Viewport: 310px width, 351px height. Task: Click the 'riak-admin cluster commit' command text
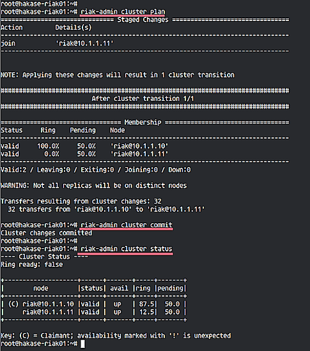click(127, 225)
